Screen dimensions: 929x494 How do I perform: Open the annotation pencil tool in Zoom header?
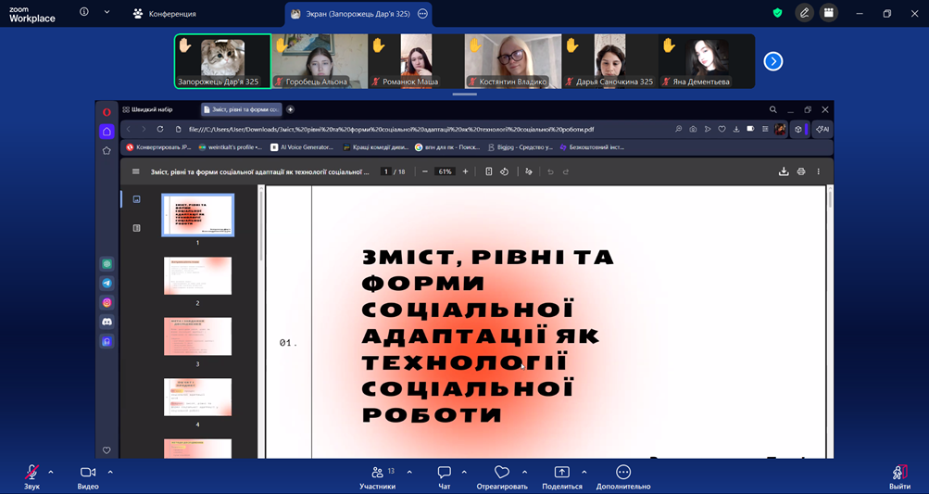point(804,13)
